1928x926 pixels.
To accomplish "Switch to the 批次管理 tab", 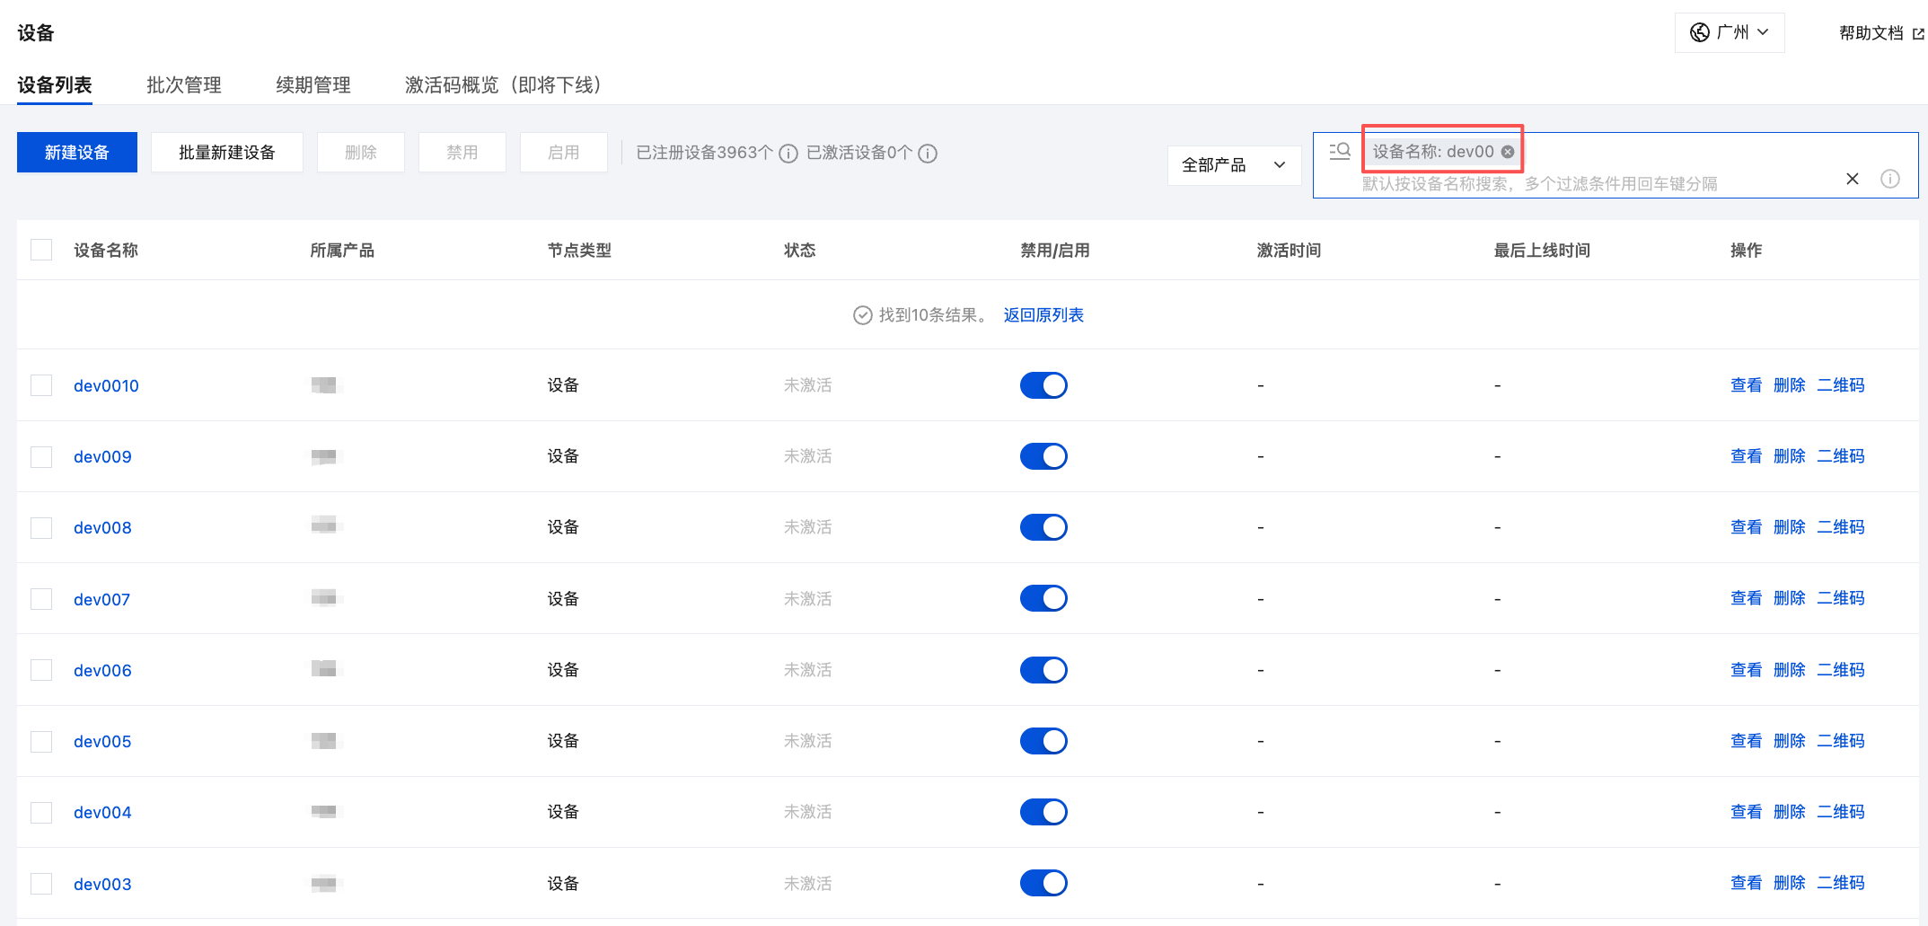I will tap(184, 85).
